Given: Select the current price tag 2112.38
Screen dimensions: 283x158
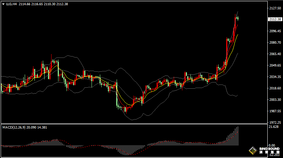Looking at the screenshot, I should (x=275, y=19).
